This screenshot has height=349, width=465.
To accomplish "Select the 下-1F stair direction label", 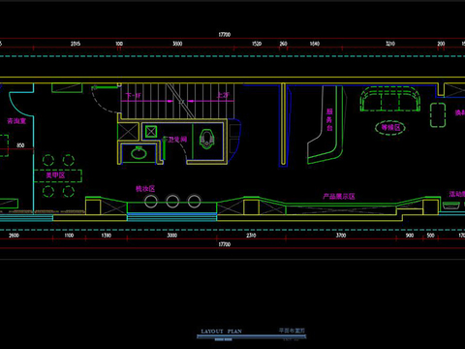I will pyautogui.click(x=134, y=96).
